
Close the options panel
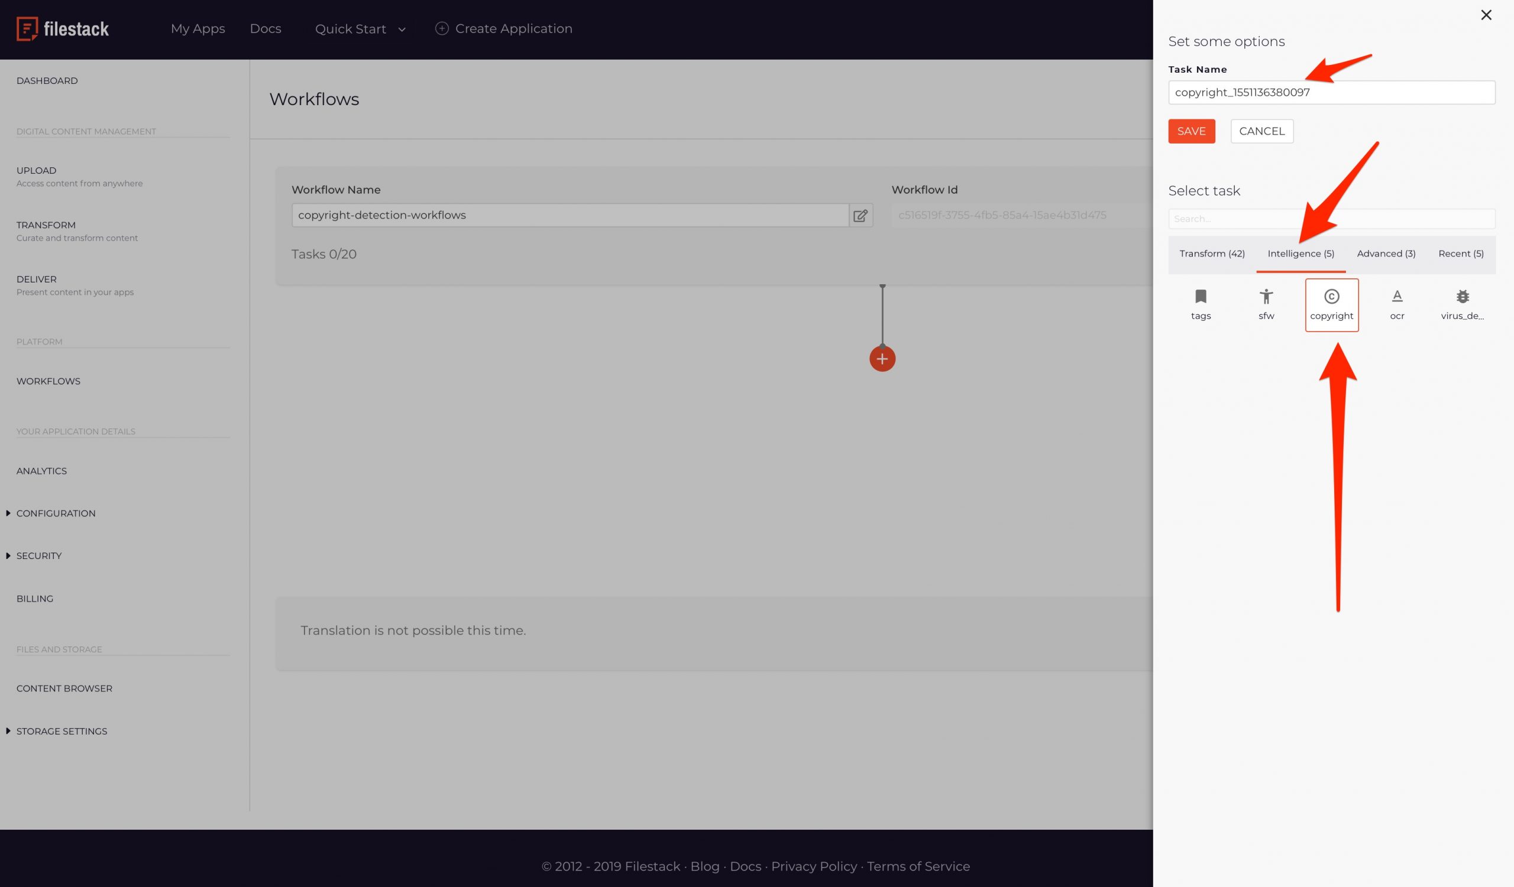tap(1486, 15)
